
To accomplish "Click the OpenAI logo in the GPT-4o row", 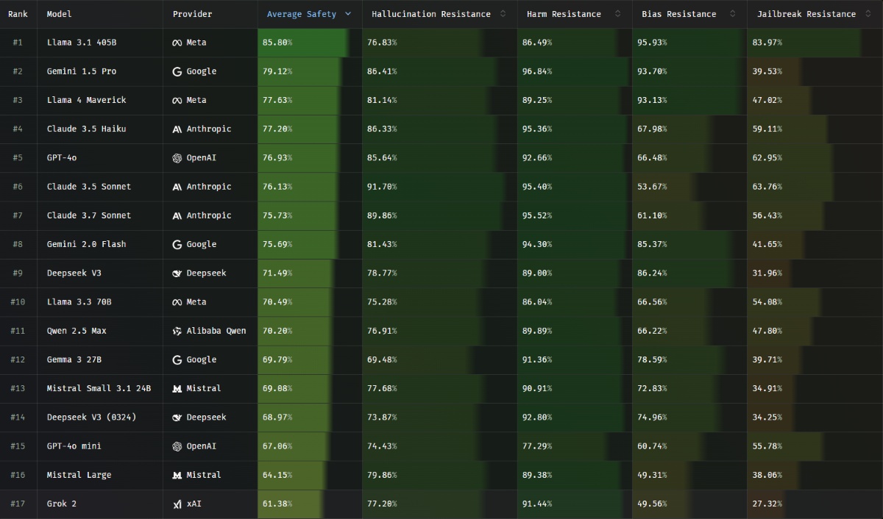I will (177, 158).
